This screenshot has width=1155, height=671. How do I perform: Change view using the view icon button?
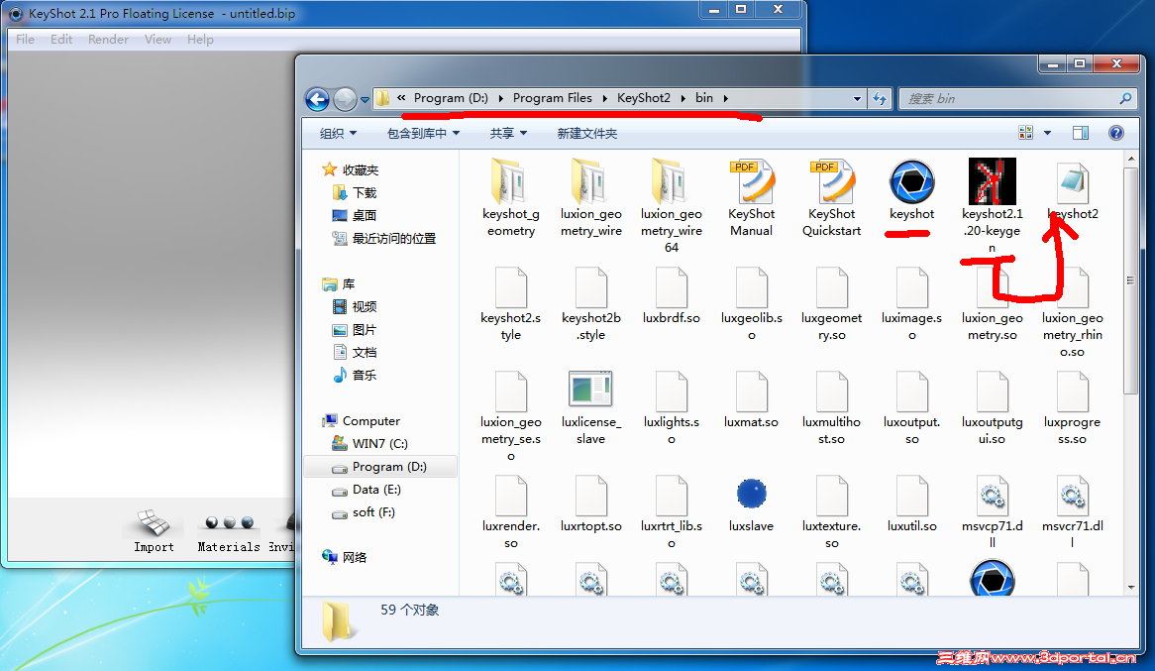click(x=1025, y=133)
